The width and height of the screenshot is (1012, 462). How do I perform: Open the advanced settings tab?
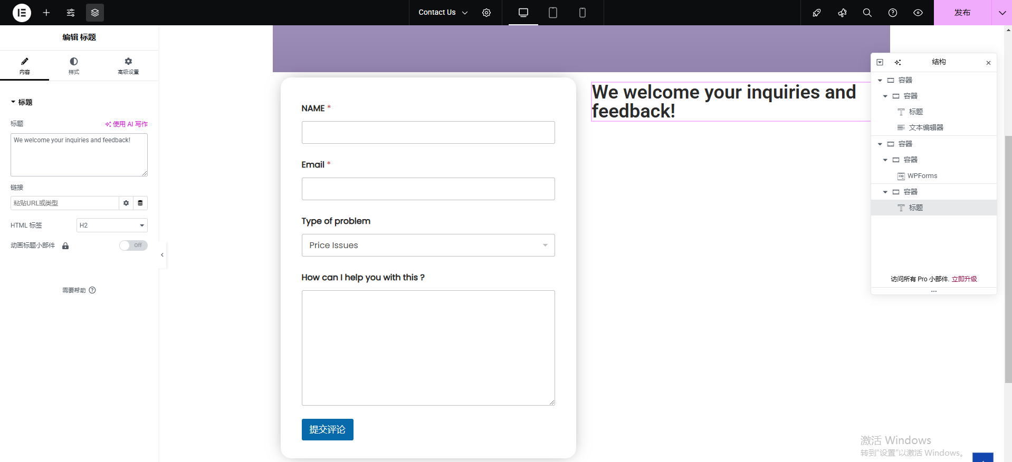[128, 66]
